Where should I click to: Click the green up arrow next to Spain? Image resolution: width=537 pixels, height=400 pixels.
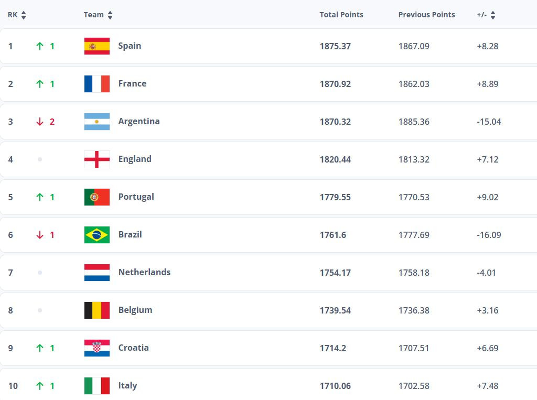point(41,46)
